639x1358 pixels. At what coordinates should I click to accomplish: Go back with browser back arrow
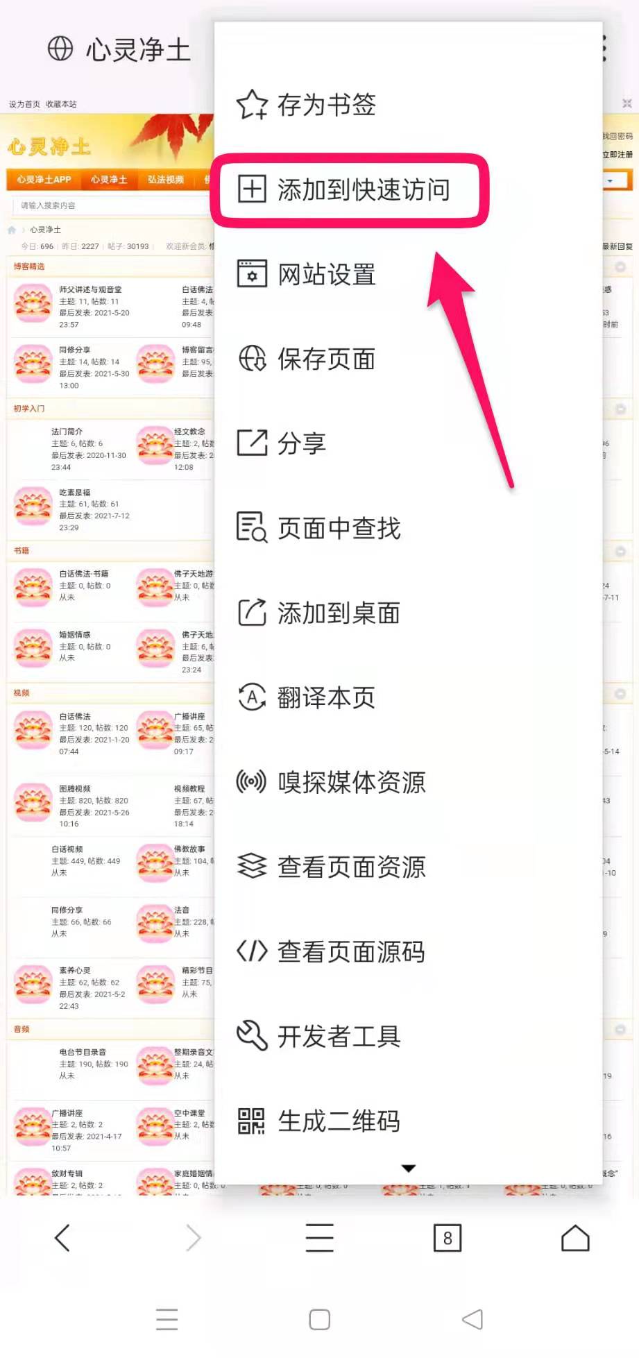click(x=62, y=1238)
